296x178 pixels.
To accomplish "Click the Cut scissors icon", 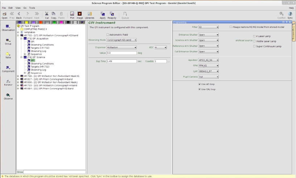I will [x=47, y=15].
